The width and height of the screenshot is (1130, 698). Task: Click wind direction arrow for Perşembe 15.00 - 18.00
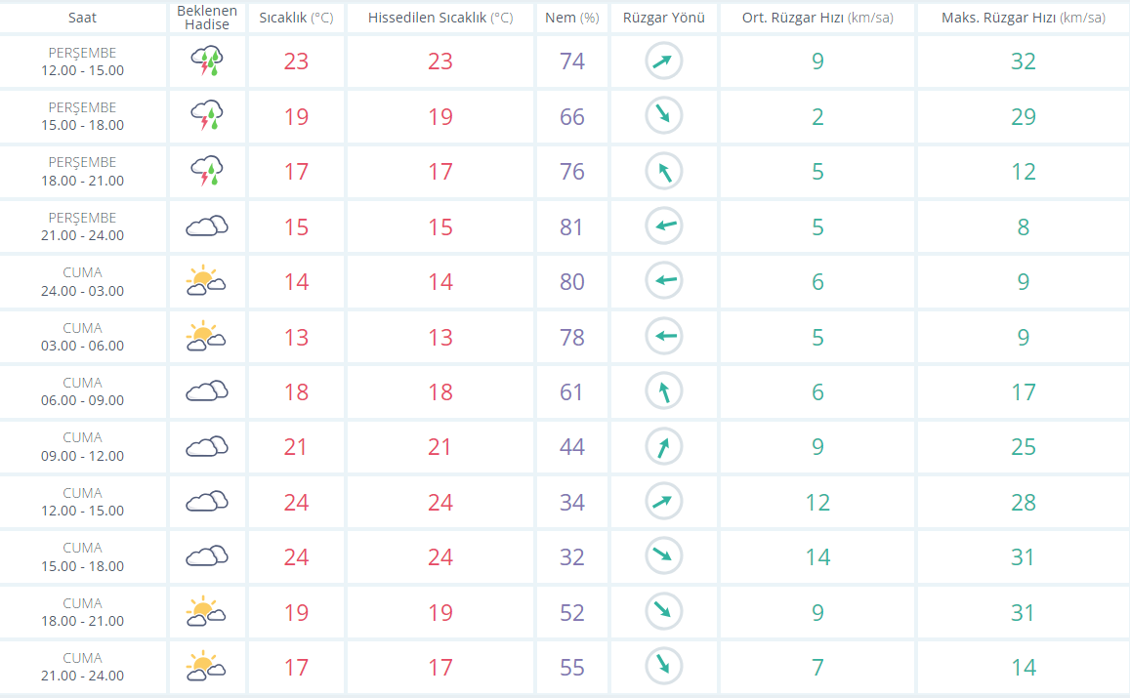click(664, 115)
